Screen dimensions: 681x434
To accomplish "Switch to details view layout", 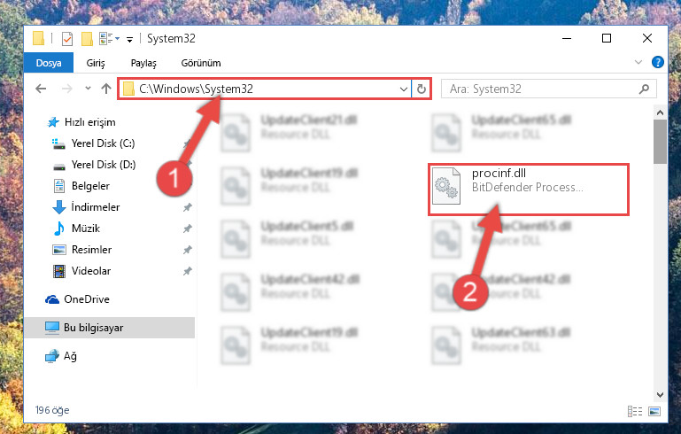I will [x=635, y=411].
